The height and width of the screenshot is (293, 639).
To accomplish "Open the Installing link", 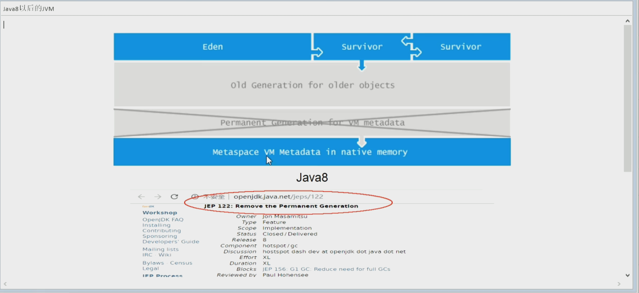I will (x=157, y=225).
